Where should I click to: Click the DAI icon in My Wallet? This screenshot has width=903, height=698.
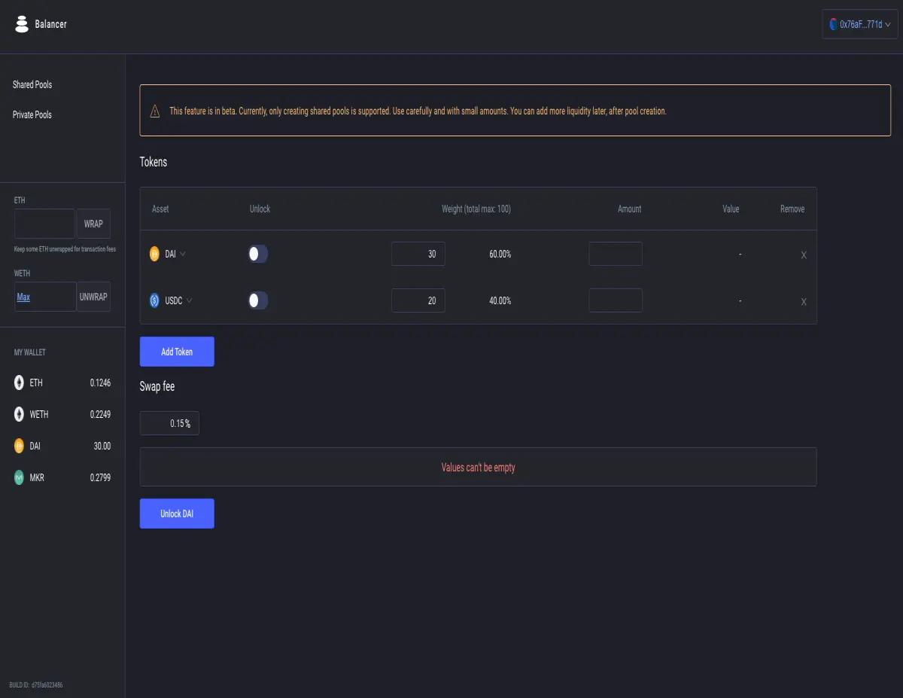(x=19, y=446)
